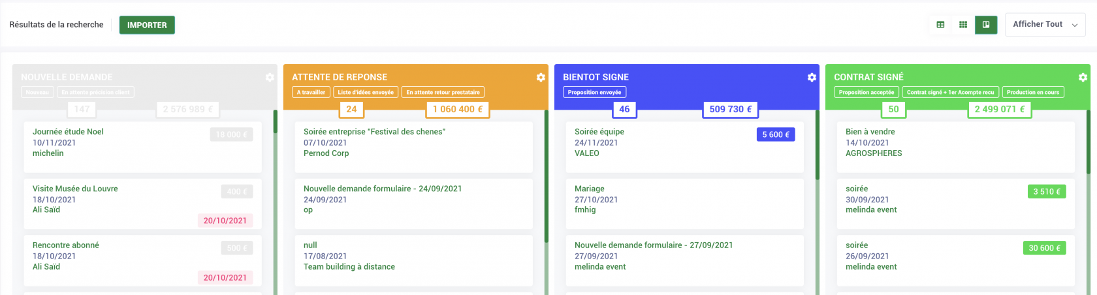
Task: Open the 'Visite Musée du Louvre' card
Action: [75, 189]
